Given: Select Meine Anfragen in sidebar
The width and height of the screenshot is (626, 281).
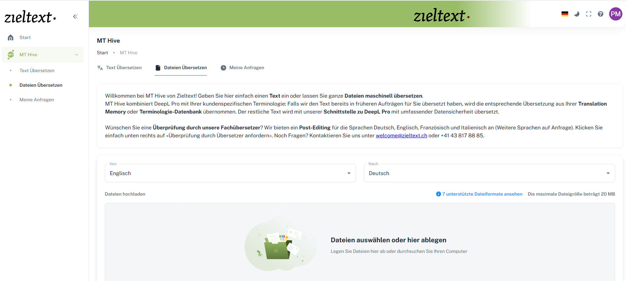Looking at the screenshot, I should [37, 100].
